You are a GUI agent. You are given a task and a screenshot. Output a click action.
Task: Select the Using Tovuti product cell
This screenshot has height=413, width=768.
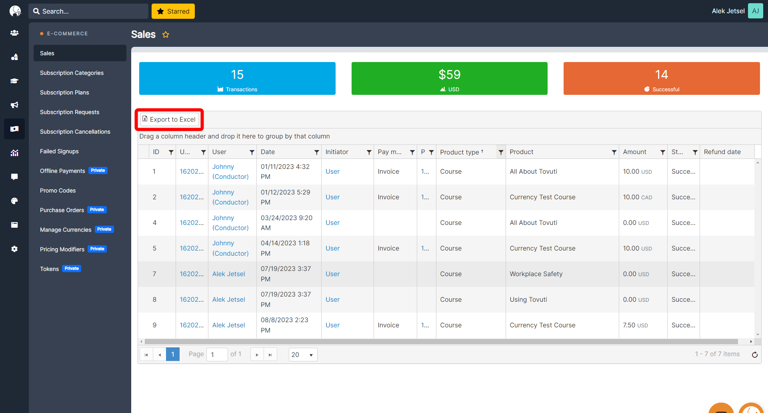point(562,300)
